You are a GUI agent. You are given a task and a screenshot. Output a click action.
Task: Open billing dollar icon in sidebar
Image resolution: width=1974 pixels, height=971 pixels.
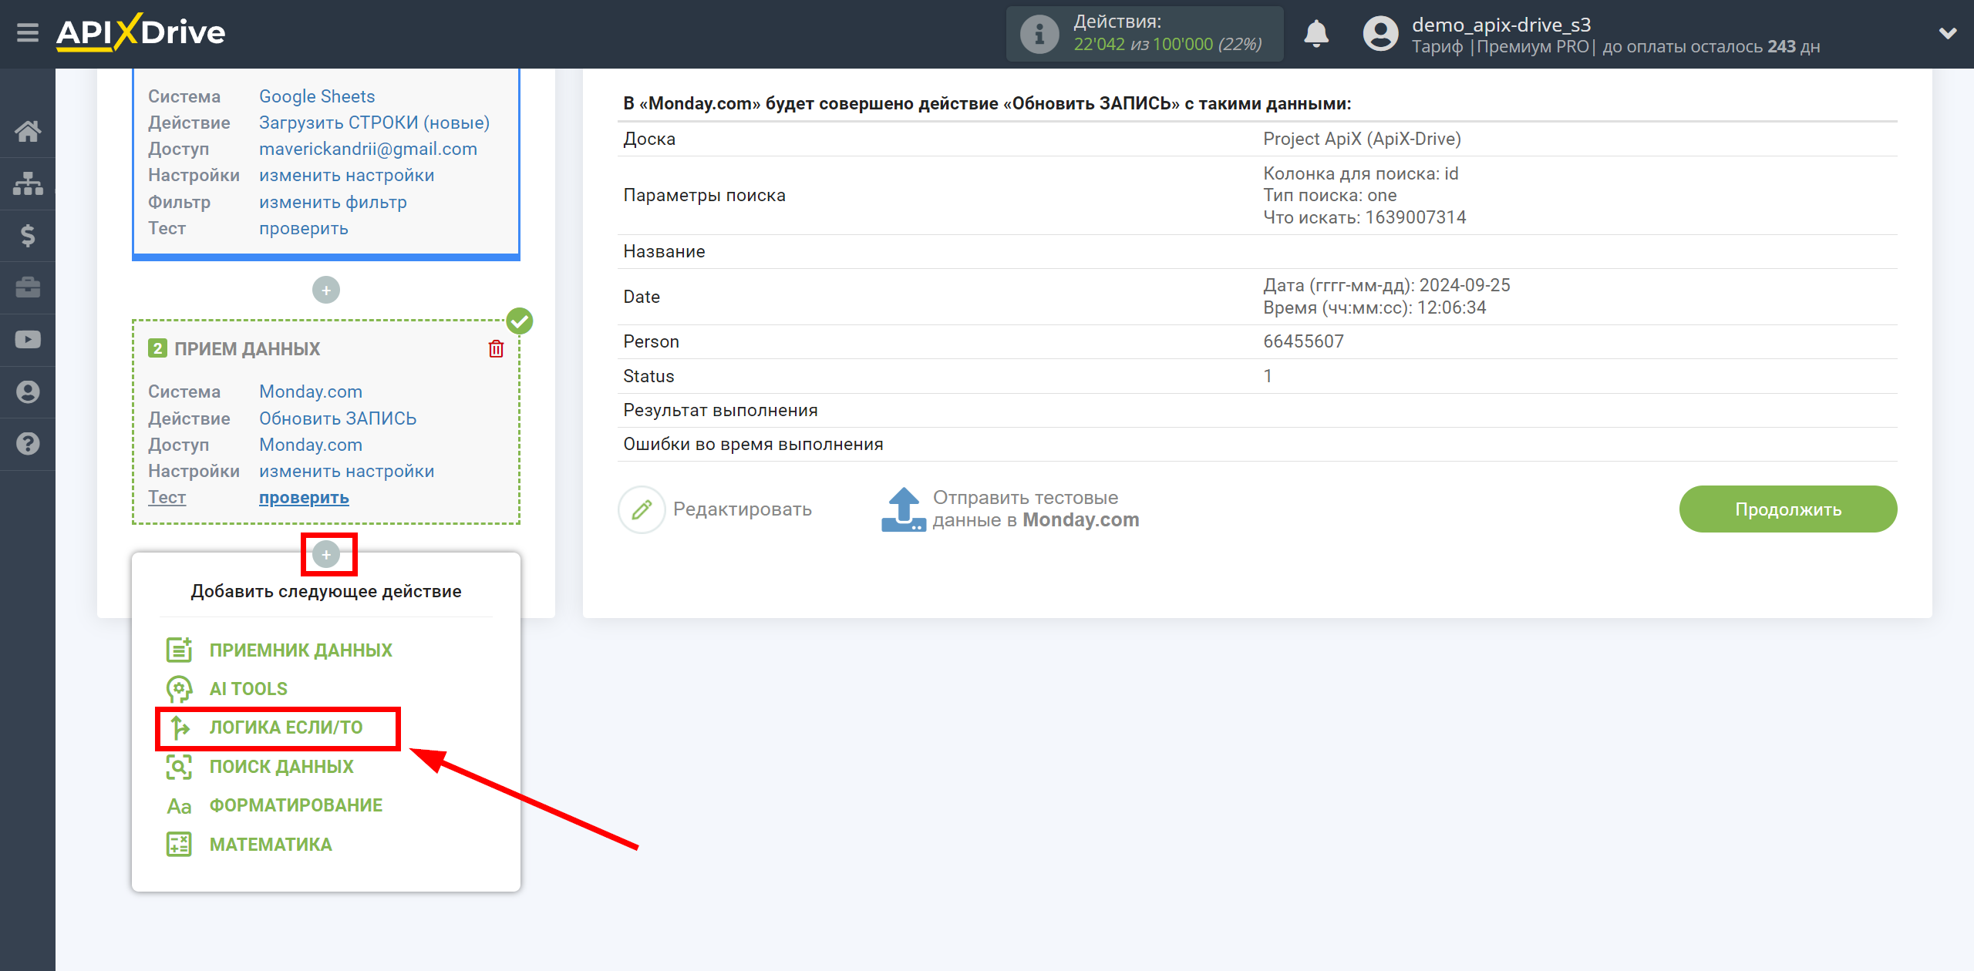pos(28,235)
